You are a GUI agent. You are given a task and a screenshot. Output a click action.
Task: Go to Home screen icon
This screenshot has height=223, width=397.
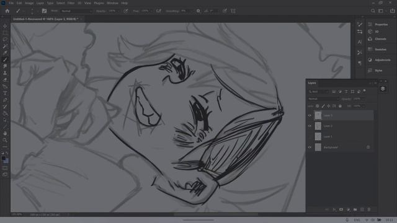tap(7, 11)
